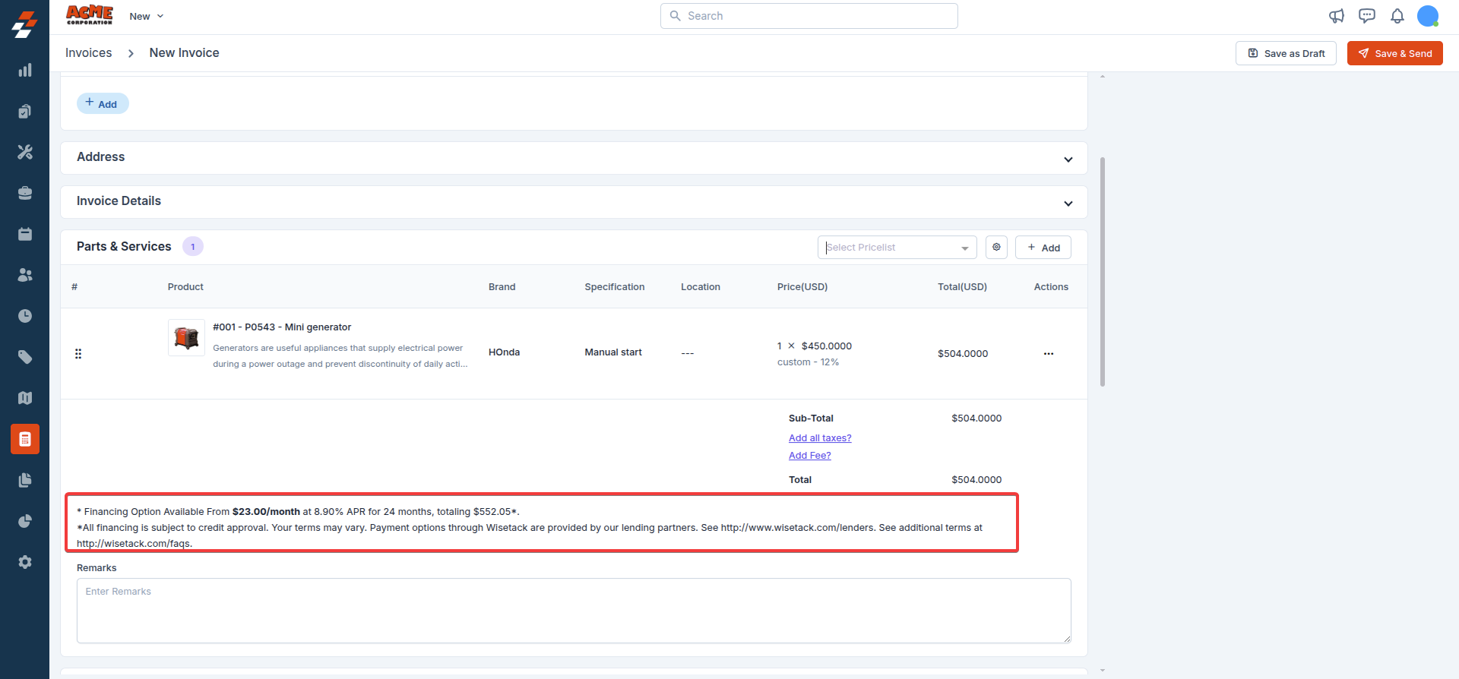1459x679 pixels.
Task: Open the documents copy sidebar icon
Action: pos(25,480)
